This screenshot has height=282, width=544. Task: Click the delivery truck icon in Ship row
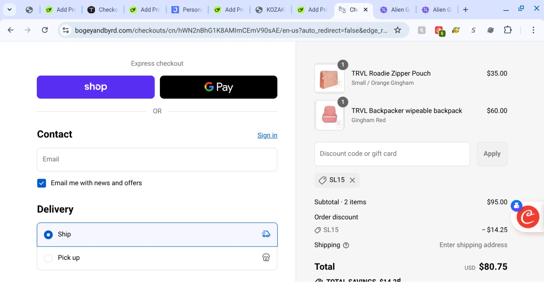tap(266, 234)
